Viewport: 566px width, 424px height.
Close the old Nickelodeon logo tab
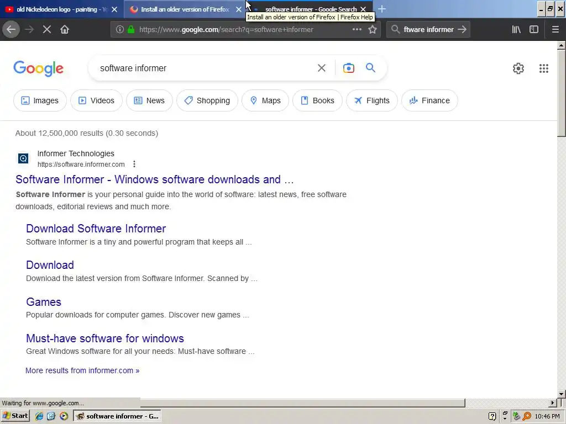[114, 9]
